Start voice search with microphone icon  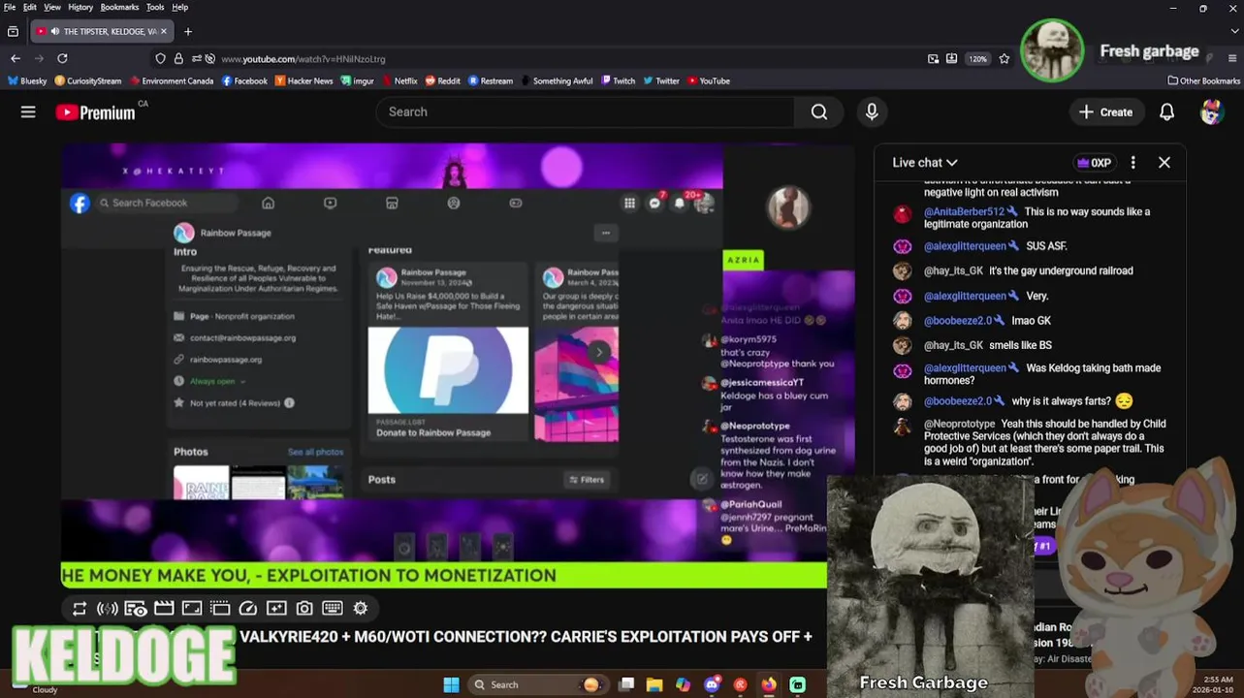tap(872, 112)
